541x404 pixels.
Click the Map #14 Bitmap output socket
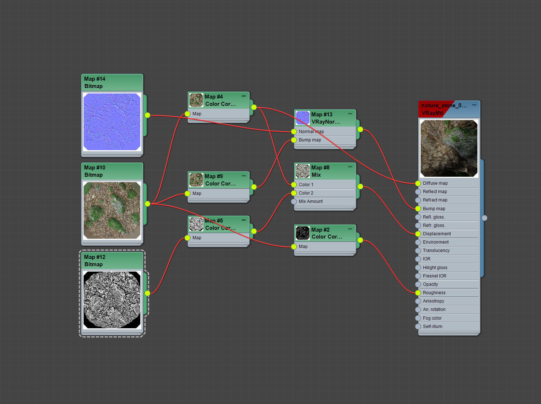click(x=147, y=115)
